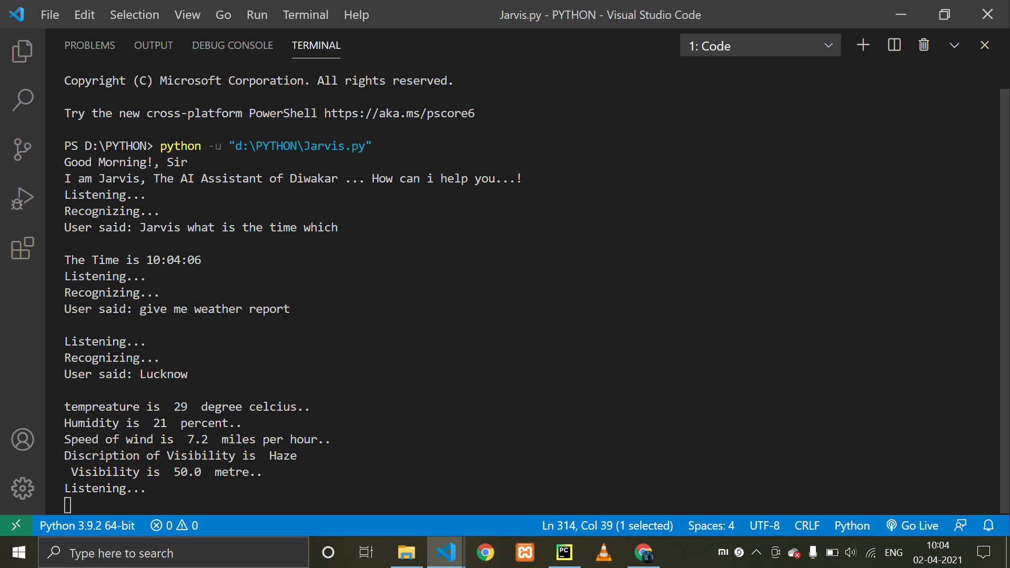Image resolution: width=1010 pixels, height=568 pixels.
Task: Open the Terminal menu
Action: 305,15
